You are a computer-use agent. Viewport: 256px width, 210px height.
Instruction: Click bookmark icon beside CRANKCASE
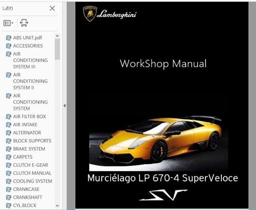9,189
